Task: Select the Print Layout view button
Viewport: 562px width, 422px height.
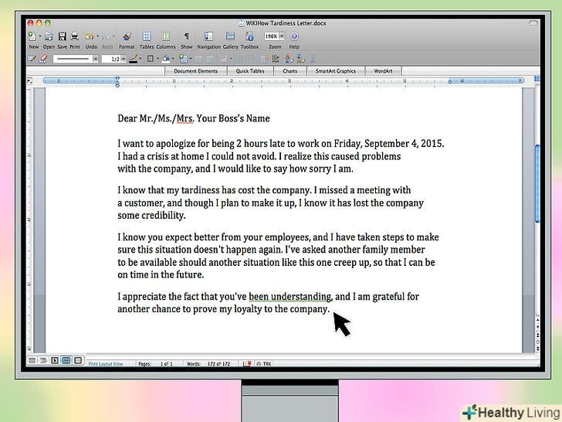Action: [66, 360]
